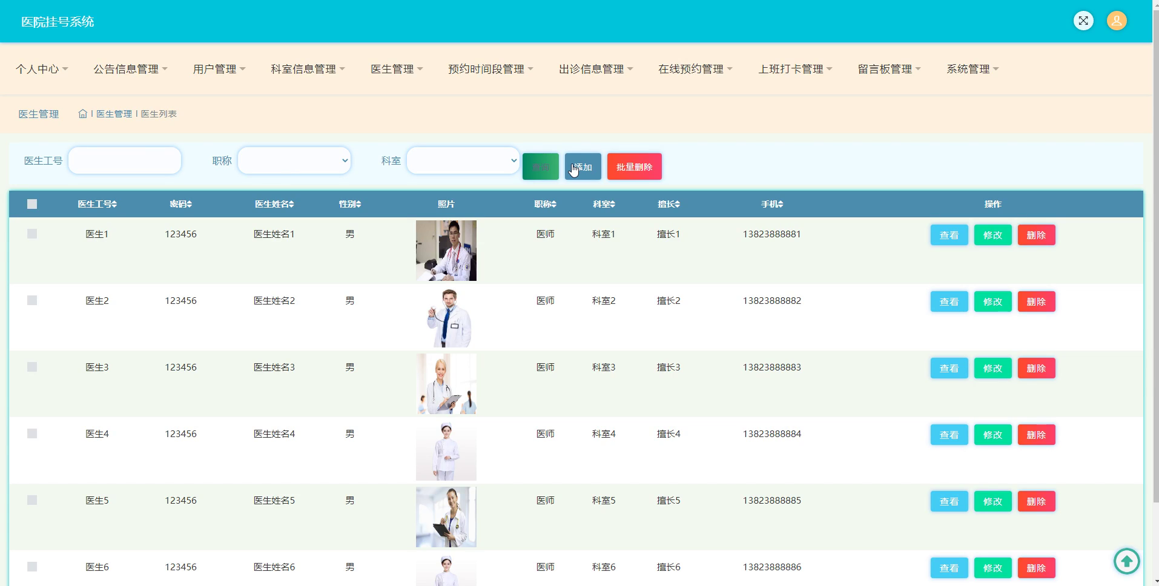Delete 医生1 with 删除 button
Viewport: 1159px width, 586px height.
tap(1037, 235)
